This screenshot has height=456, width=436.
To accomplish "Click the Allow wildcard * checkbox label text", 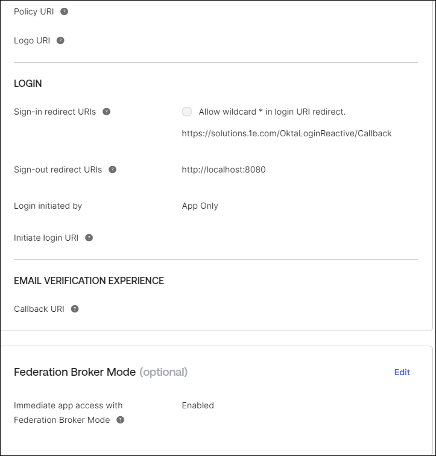I will click(272, 112).
